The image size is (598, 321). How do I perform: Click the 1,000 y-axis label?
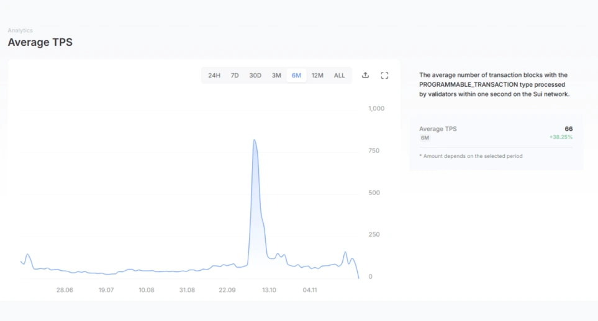[376, 108]
